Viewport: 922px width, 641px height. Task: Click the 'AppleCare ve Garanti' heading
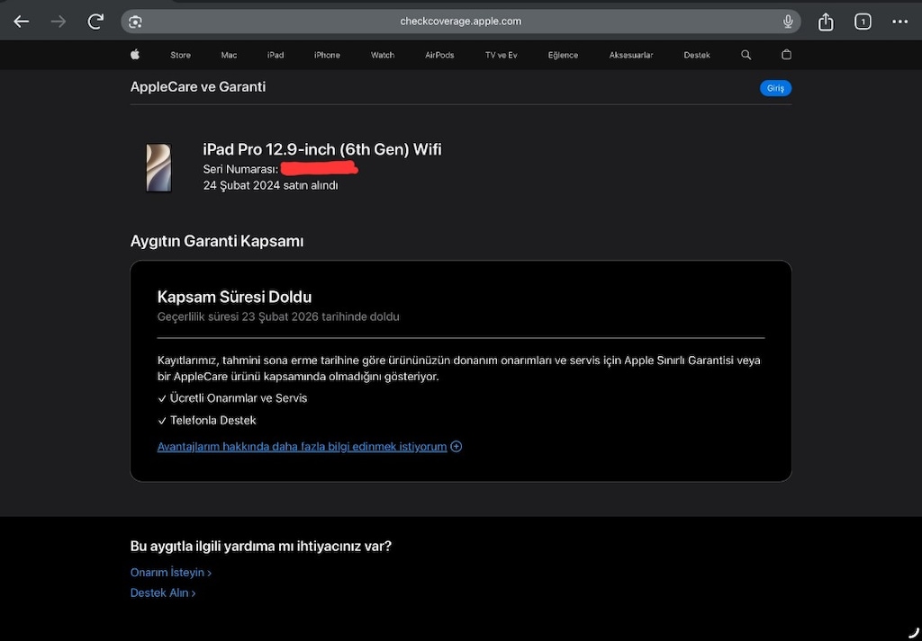tap(198, 87)
